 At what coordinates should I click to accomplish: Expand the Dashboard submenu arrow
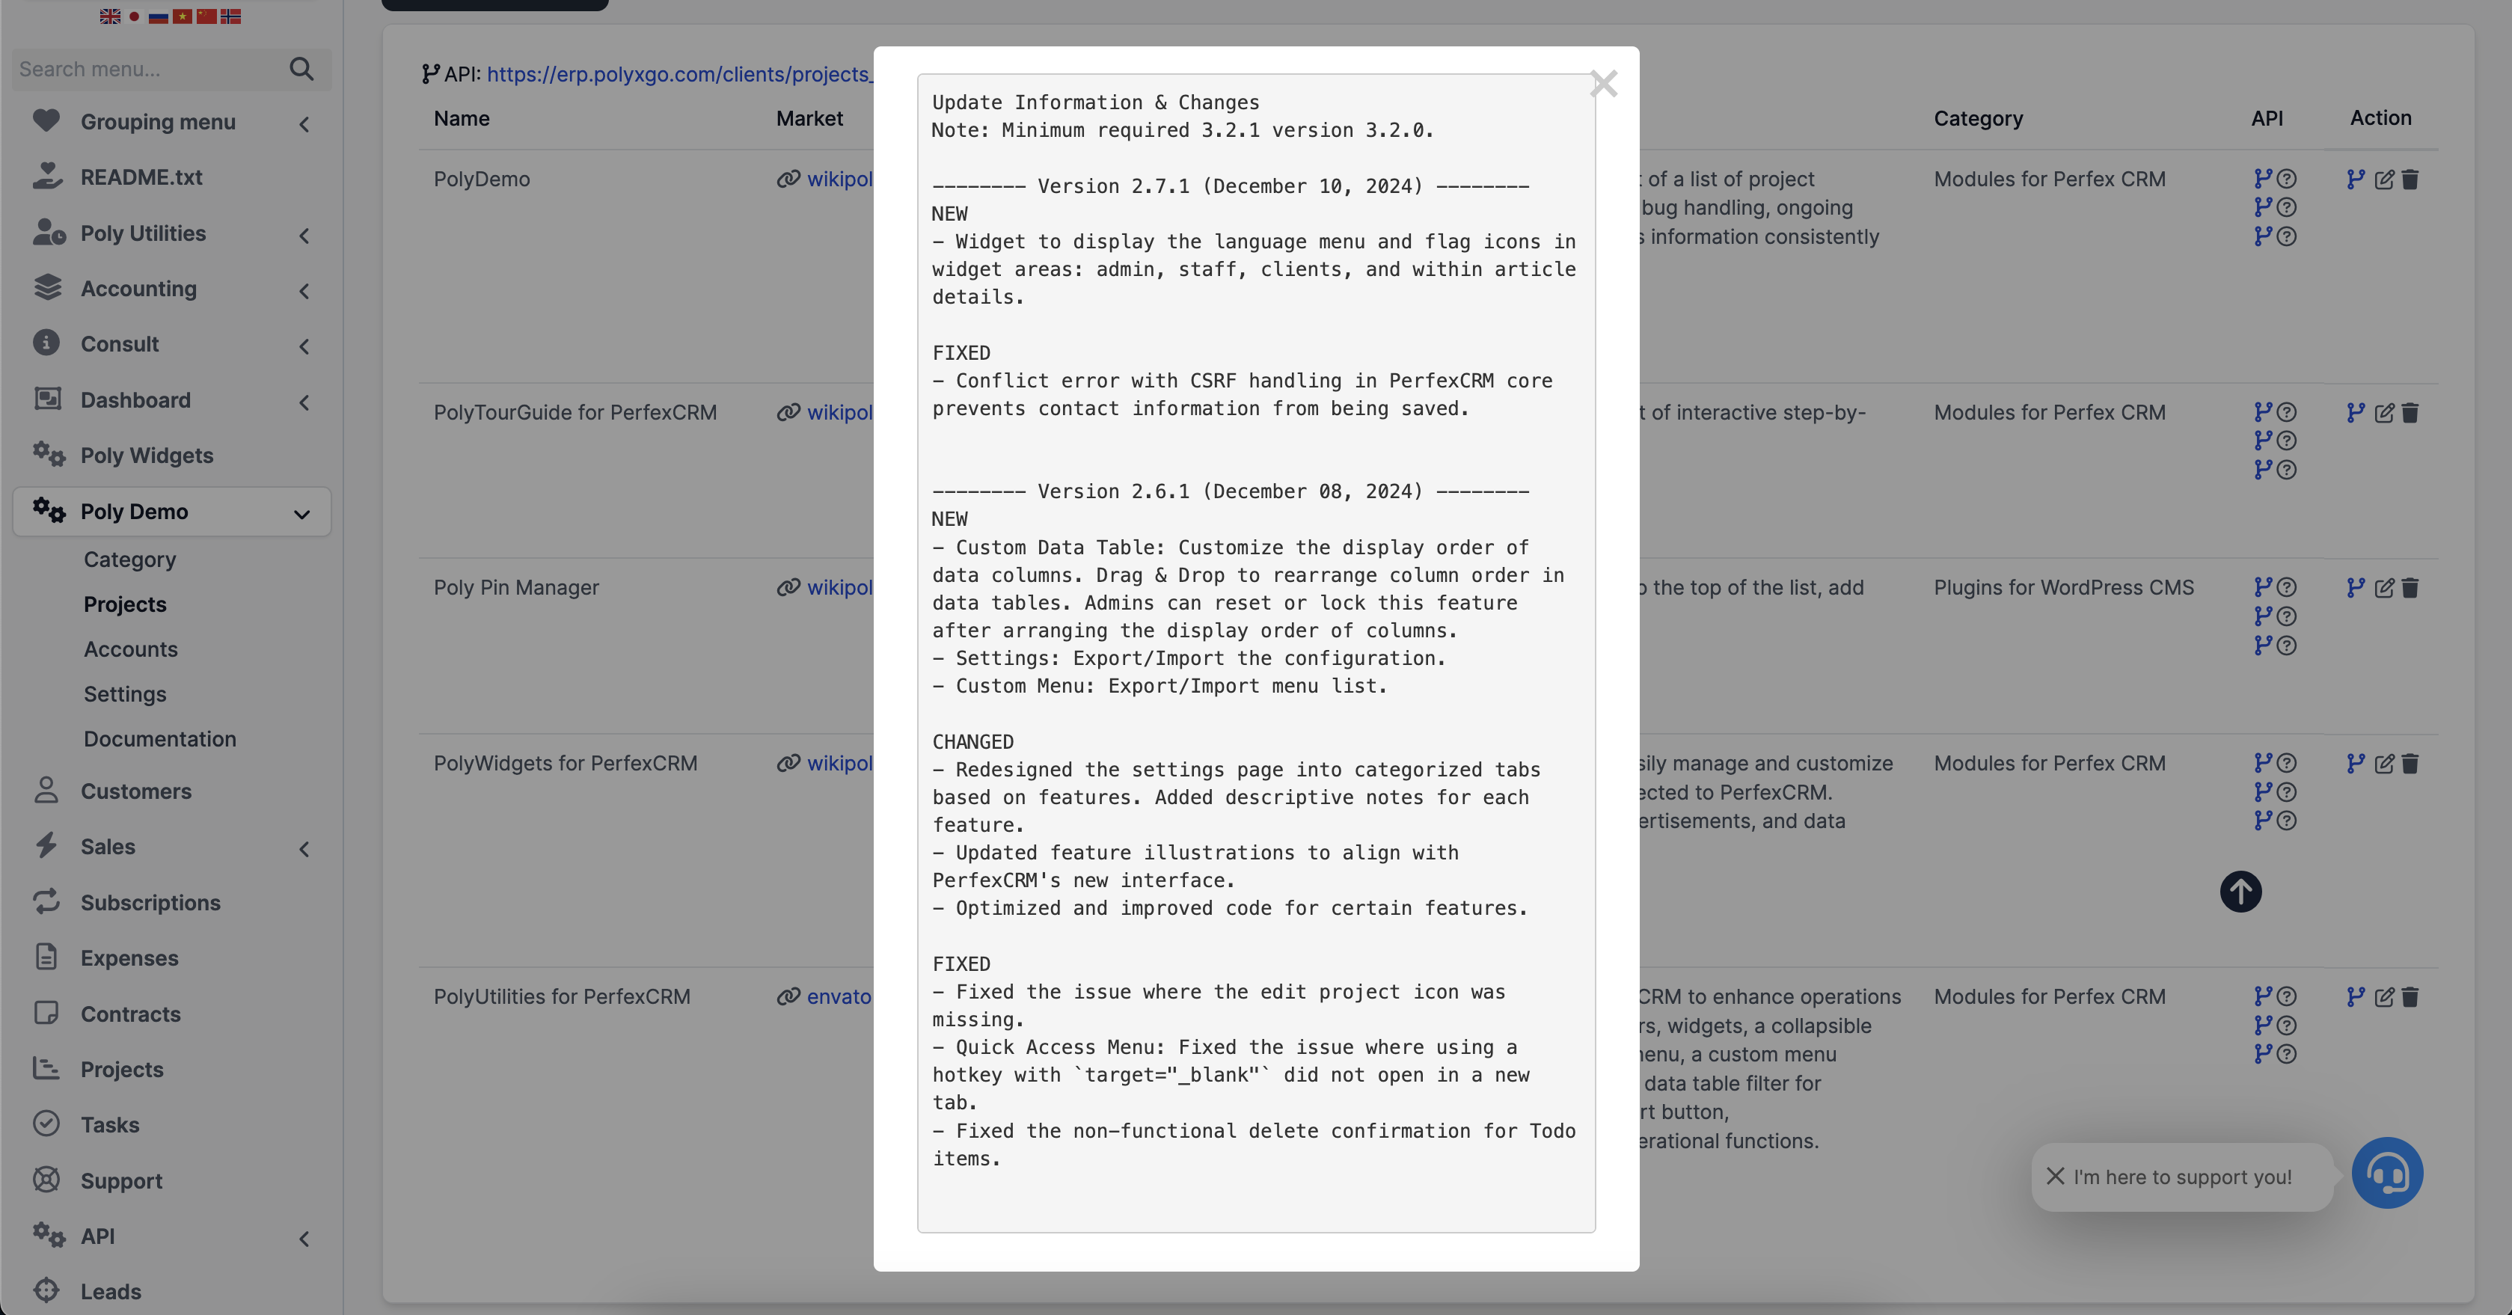pos(304,402)
